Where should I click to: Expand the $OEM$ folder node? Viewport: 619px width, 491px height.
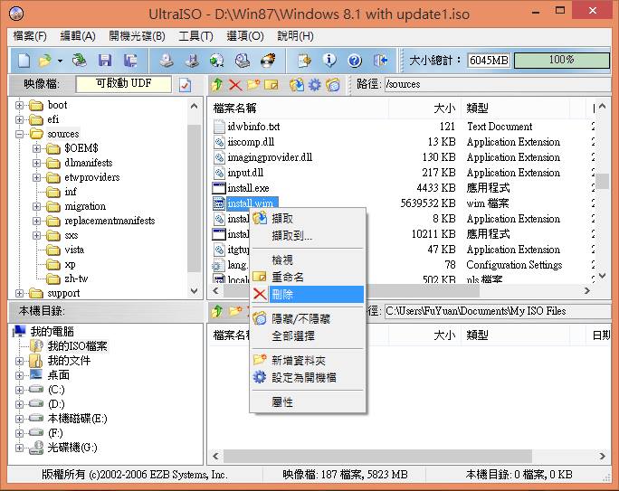(36, 148)
